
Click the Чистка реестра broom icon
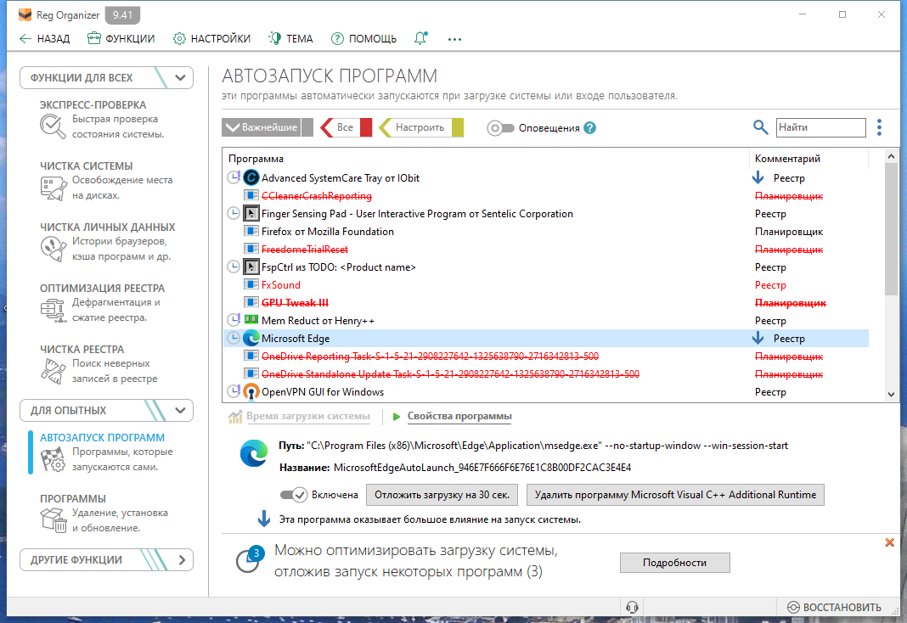pos(54,371)
